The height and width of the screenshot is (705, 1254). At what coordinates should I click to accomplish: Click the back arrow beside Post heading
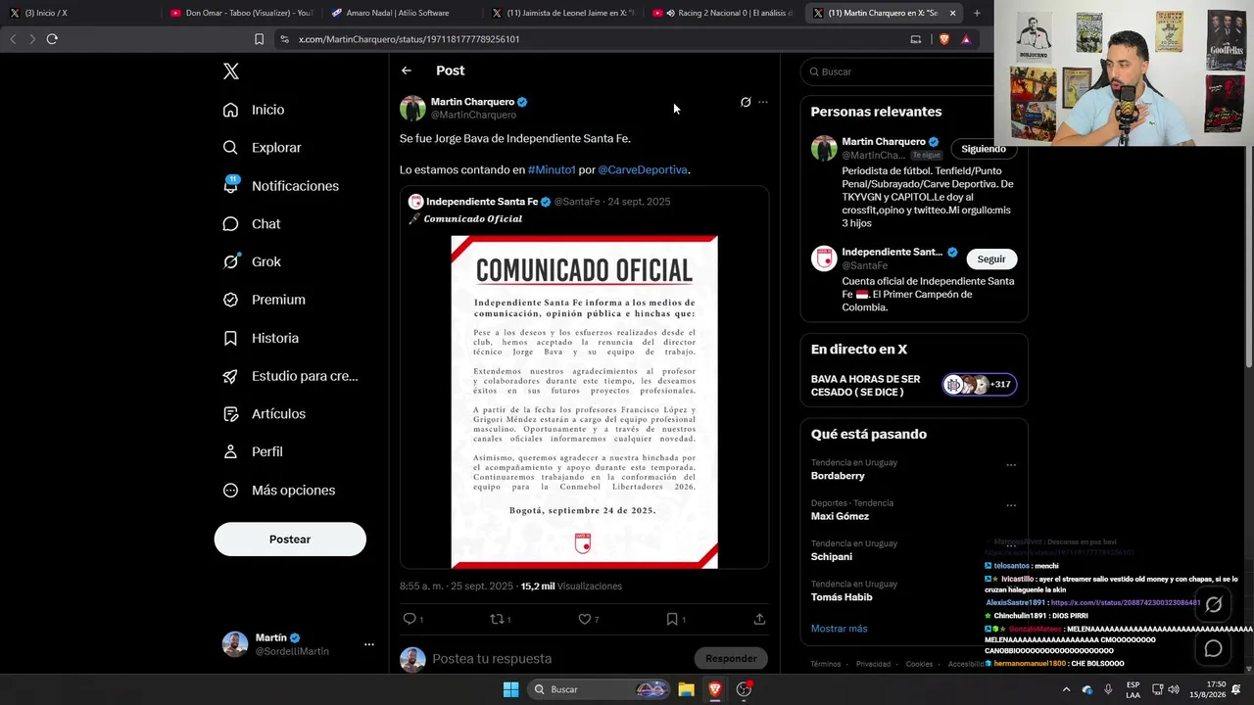[x=407, y=70]
